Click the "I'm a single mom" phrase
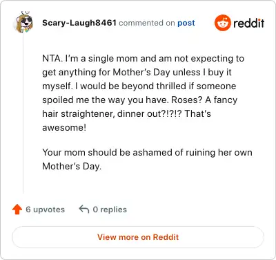 click(x=101, y=59)
